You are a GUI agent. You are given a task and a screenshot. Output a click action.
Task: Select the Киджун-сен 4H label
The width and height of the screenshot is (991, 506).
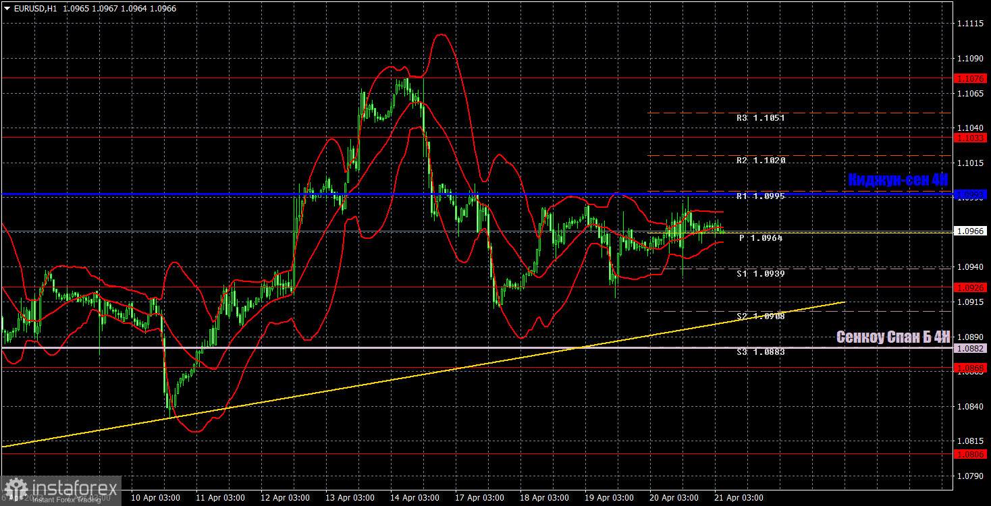click(x=898, y=180)
